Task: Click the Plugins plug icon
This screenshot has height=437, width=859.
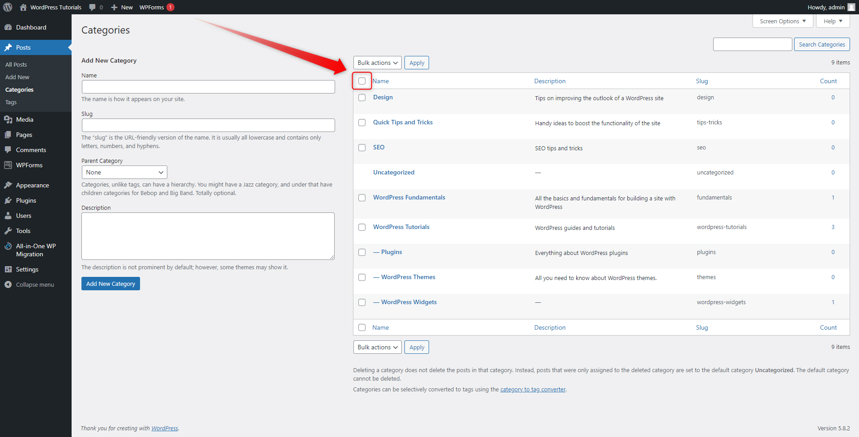Action: [x=8, y=200]
